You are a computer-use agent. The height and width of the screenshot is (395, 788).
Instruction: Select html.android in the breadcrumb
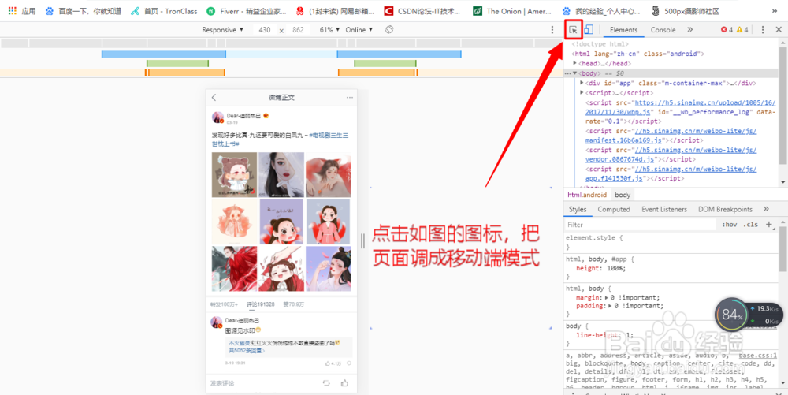pyautogui.click(x=586, y=195)
